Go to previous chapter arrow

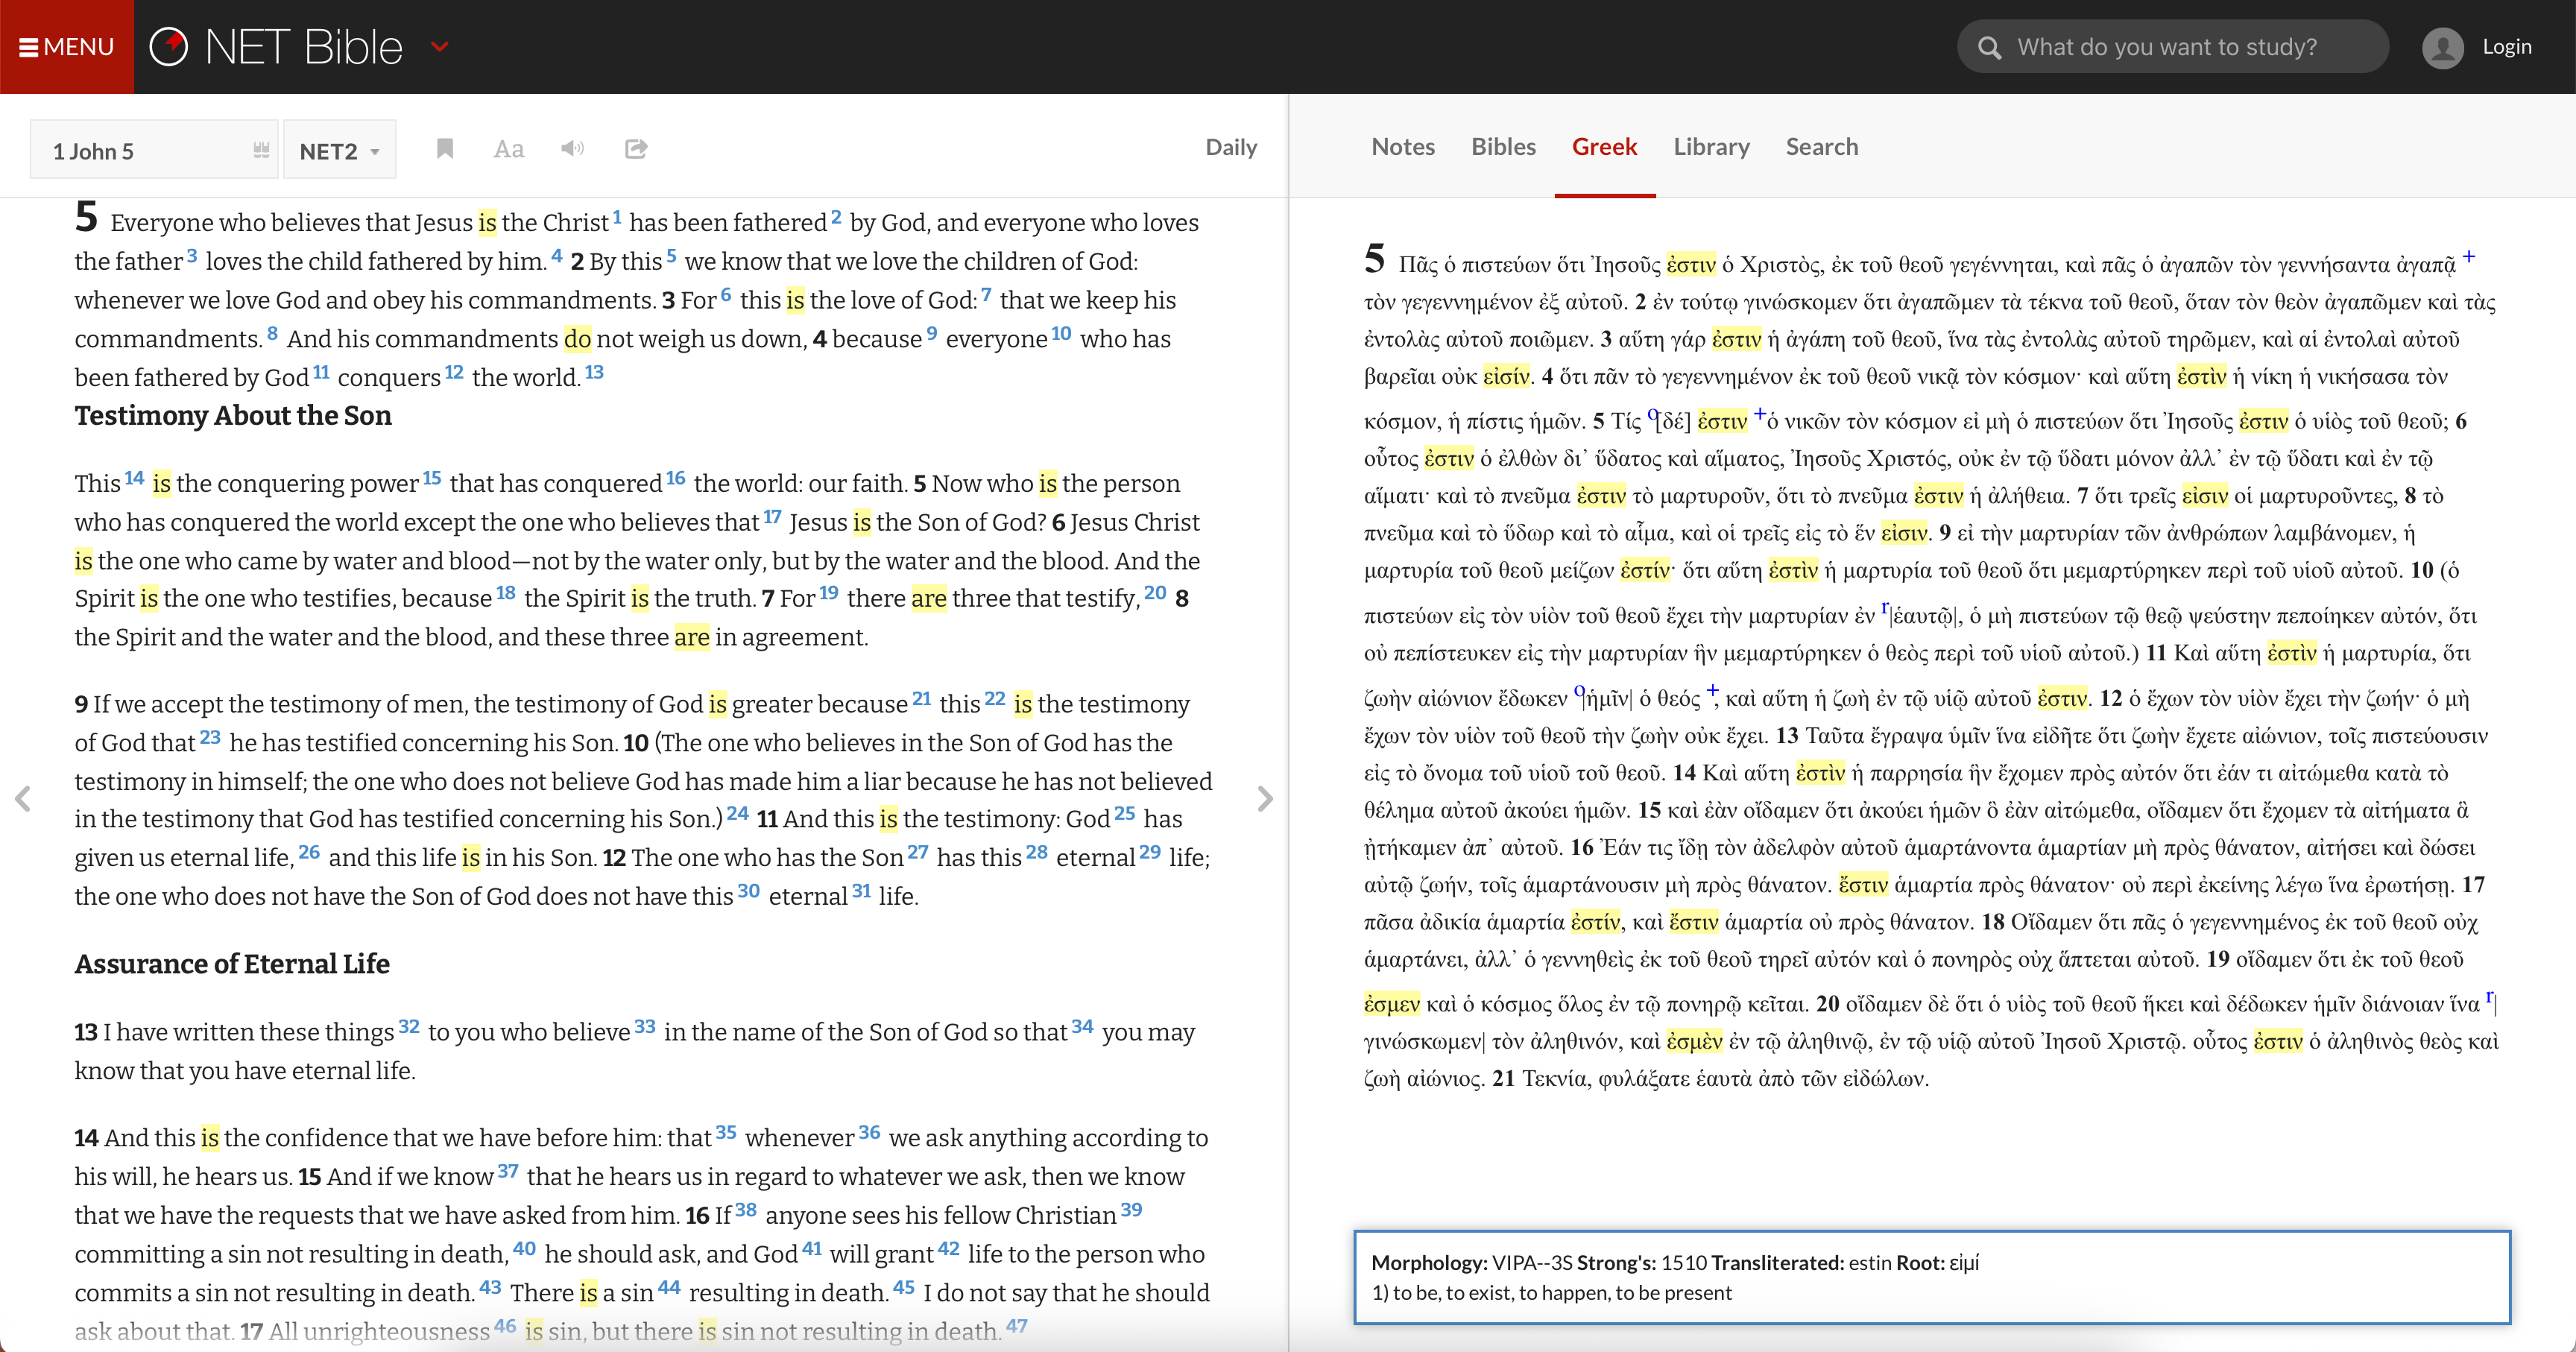[x=23, y=798]
